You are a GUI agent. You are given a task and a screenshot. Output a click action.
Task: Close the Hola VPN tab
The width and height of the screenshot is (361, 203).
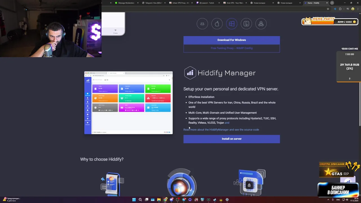pos(246,3)
